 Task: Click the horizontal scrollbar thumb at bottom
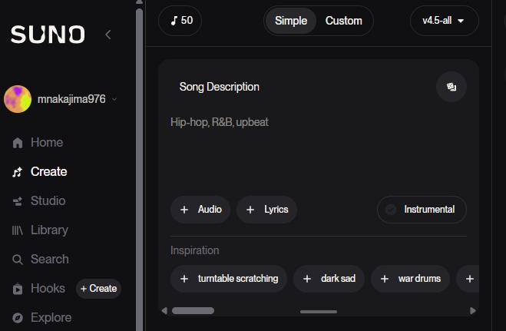(x=193, y=311)
